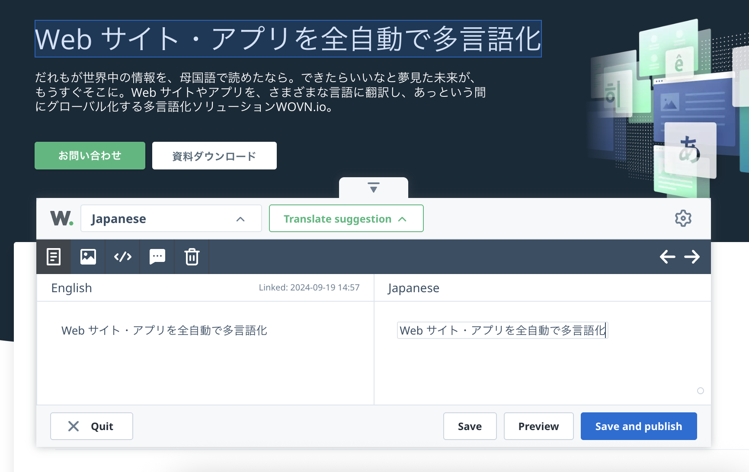
Task: Select the highlighted page headline text
Action: point(288,39)
